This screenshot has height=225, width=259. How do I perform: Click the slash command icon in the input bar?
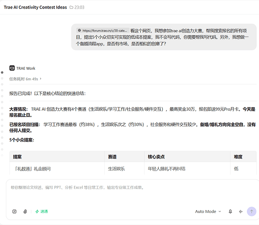click(14, 211)
